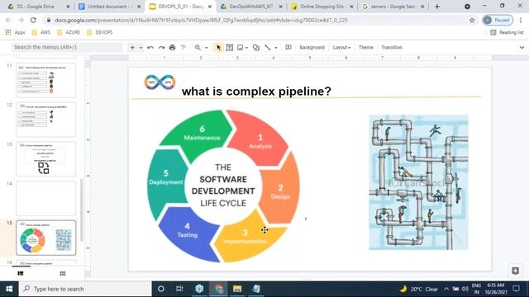Image resolution: width=529 pixels, height=297 pixels.
Task: Open Windows Start menu
Action: [9, 289]
